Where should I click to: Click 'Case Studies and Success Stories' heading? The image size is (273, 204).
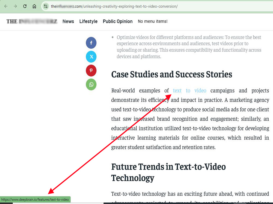(172, 74)
